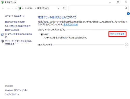Click the display power-off shield icon

tap(2, 34)
